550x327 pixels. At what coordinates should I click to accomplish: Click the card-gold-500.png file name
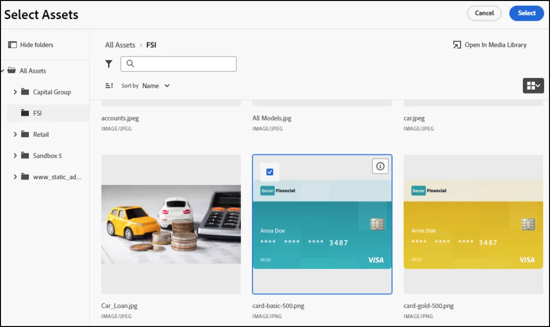[428, 306]
